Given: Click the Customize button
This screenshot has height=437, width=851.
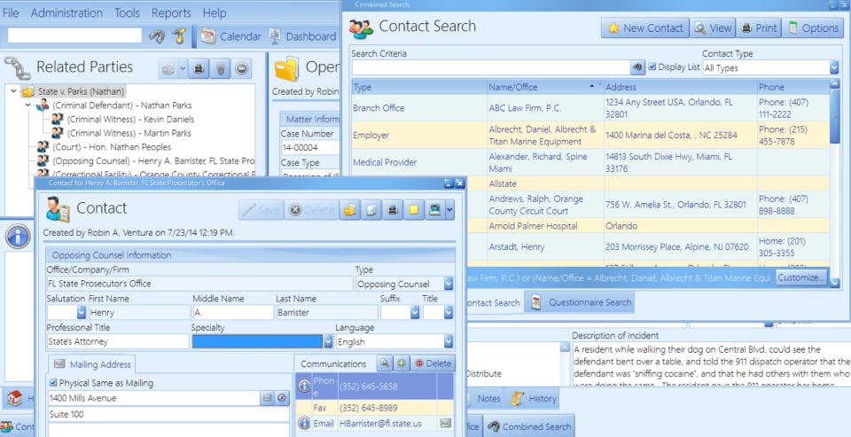Looking at the screenshot, I should tap(801, 277).
